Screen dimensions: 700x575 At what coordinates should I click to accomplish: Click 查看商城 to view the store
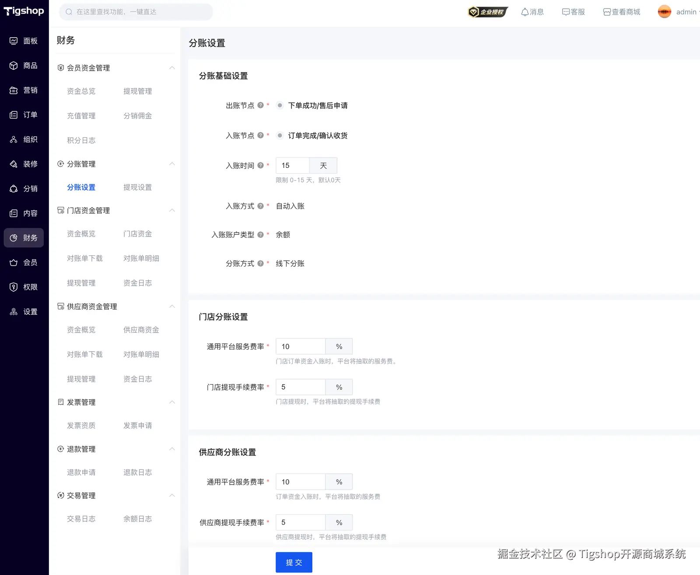pos(621,12)
